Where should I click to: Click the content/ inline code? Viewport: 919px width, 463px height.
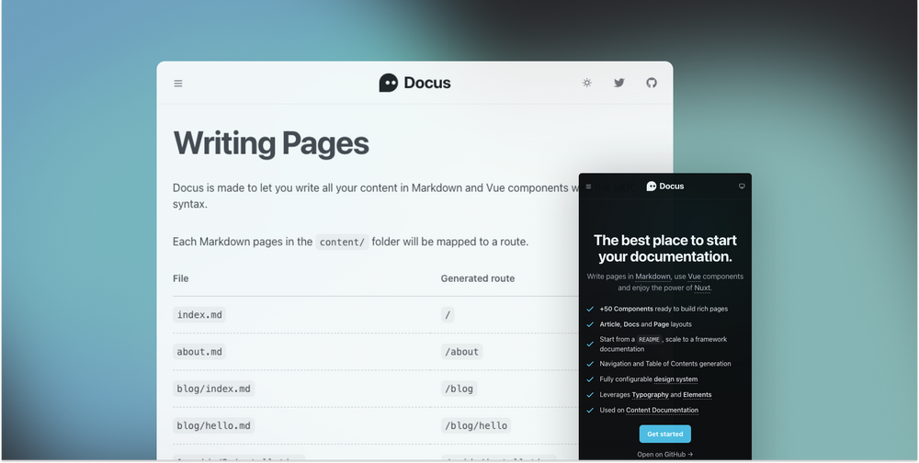coord(342,242)
